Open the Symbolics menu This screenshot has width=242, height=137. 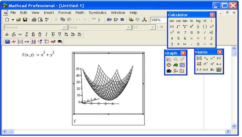pyautogui.click(x=97, y=13)
